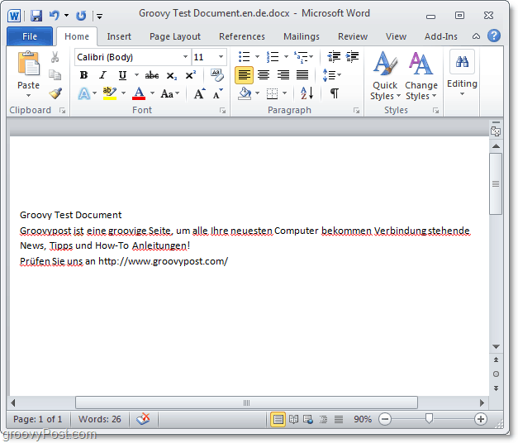
Task: Click the Paste clipboard icon
Action: (x=28, y=64)
